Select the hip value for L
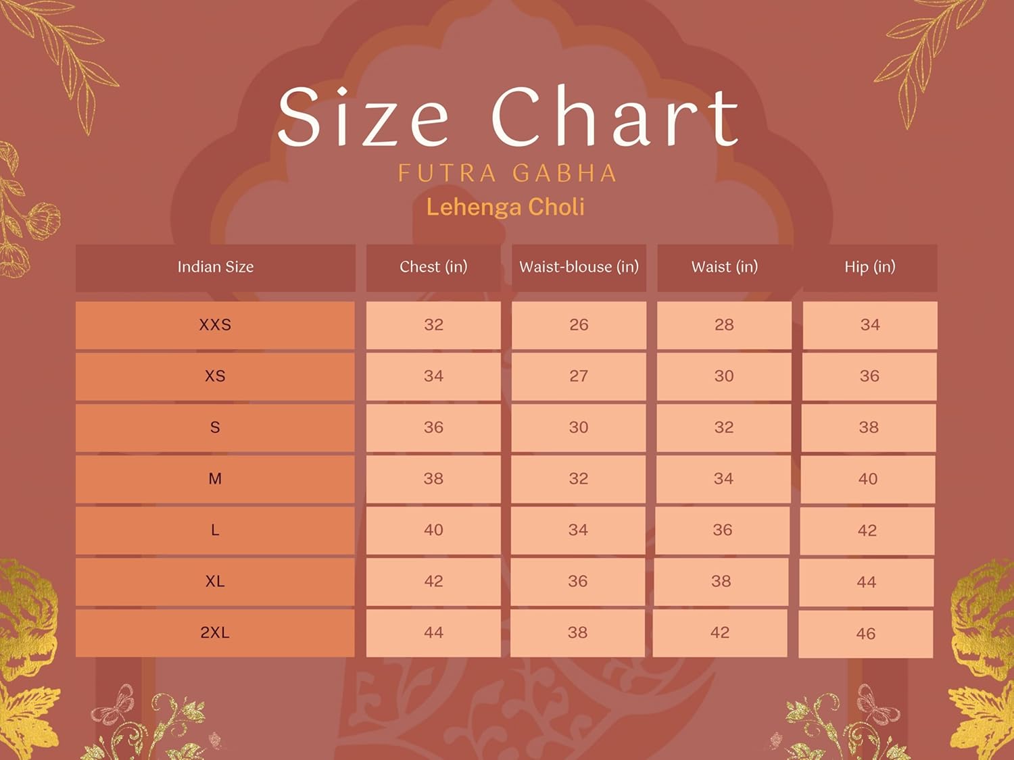Screen dimensions: 1014x760 click(x=867, y=531)
